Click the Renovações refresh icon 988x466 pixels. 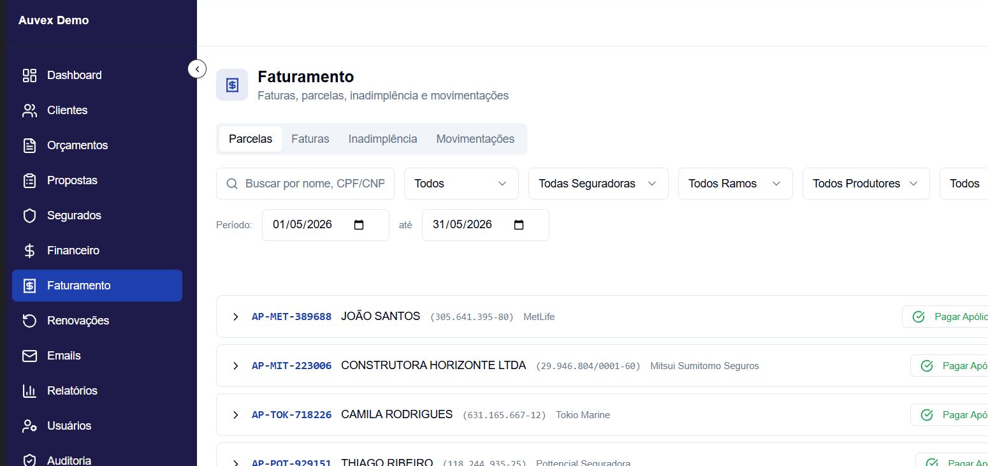pos(29,321)
